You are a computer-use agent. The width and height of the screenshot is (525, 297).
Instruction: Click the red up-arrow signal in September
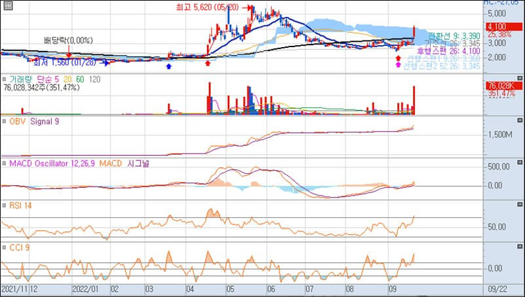pos(398,58)
